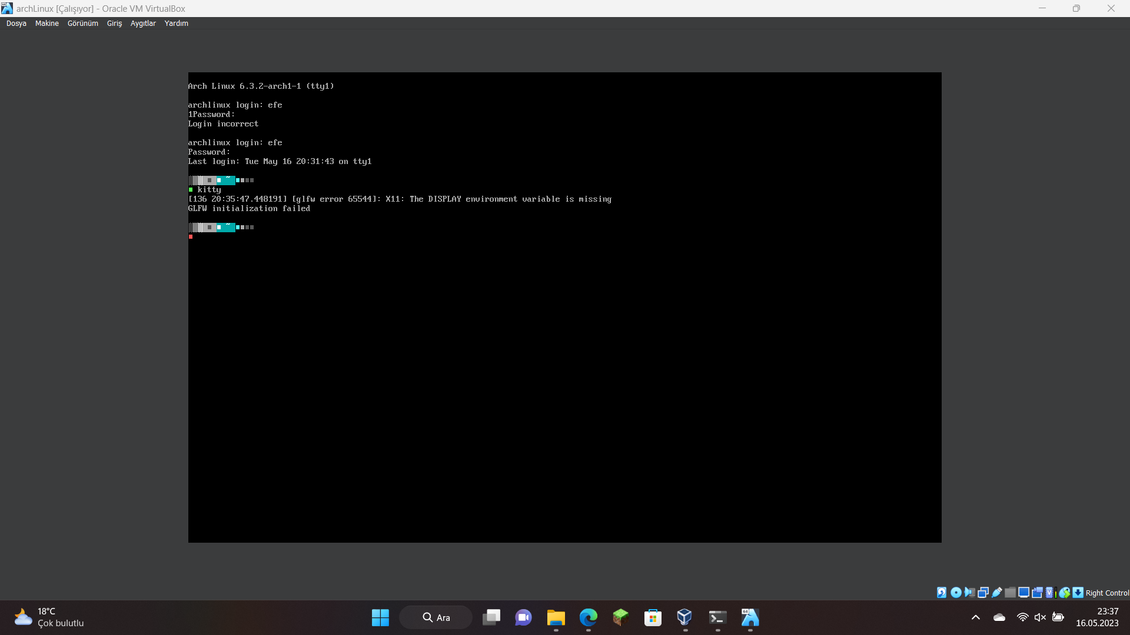Click the shared folders status icon

pos(1010,593)
